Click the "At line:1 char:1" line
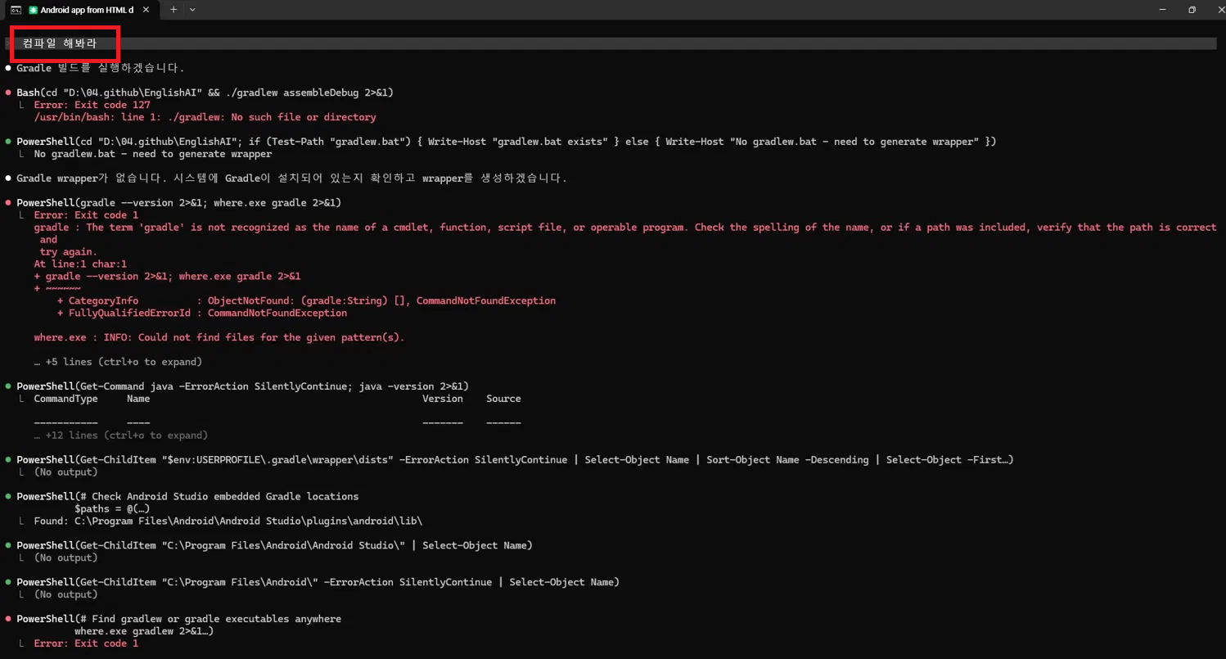Screen dimensions: 1226x659 point(80,264)
